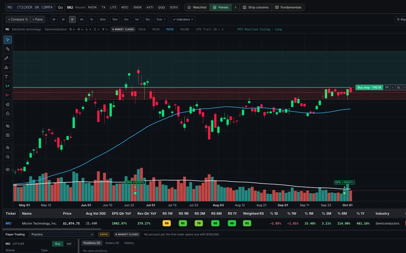406x253 pixels.
Task: Add a new pane with + Pane
Action: 37,20
